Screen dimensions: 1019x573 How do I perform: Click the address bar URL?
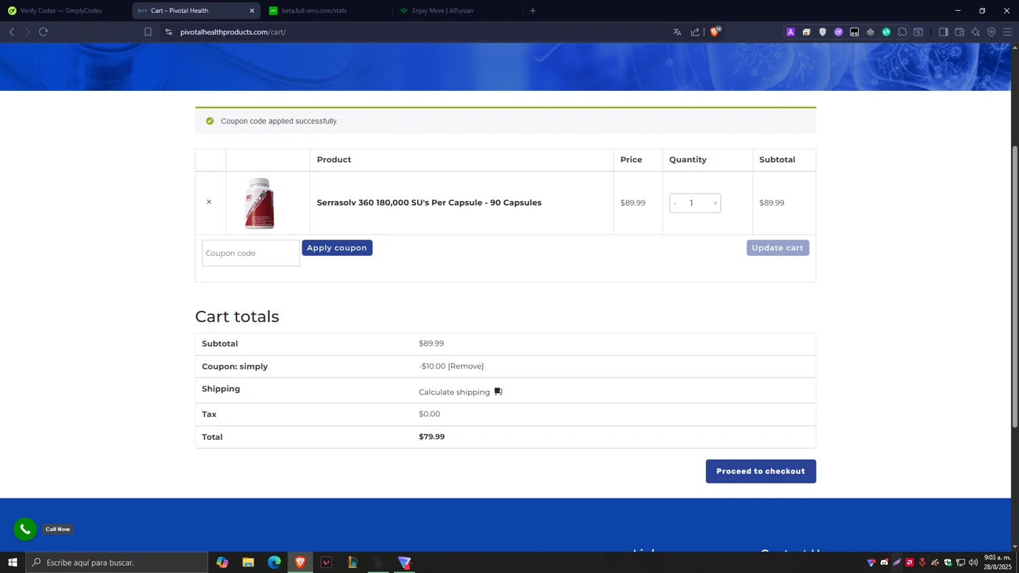coord(233,32)
